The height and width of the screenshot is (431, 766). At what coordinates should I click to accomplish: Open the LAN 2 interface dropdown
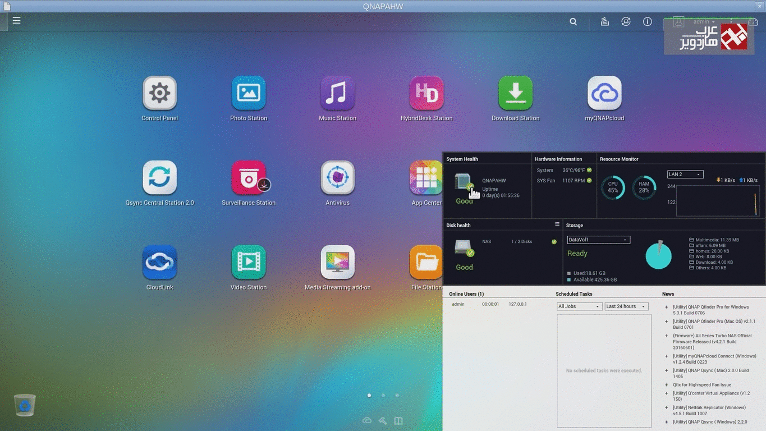(x=685, y=175)
